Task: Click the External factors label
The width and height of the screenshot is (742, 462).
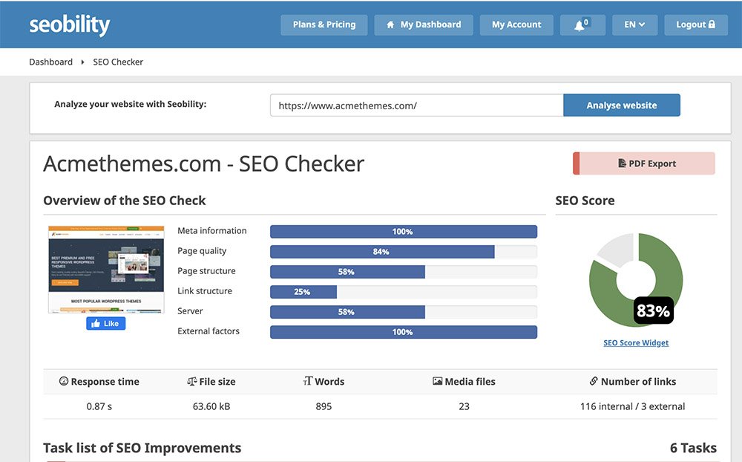Action: pyautogui.click(x=209, y=331)
